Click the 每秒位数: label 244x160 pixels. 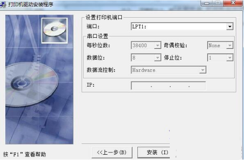tap(98, 45)
